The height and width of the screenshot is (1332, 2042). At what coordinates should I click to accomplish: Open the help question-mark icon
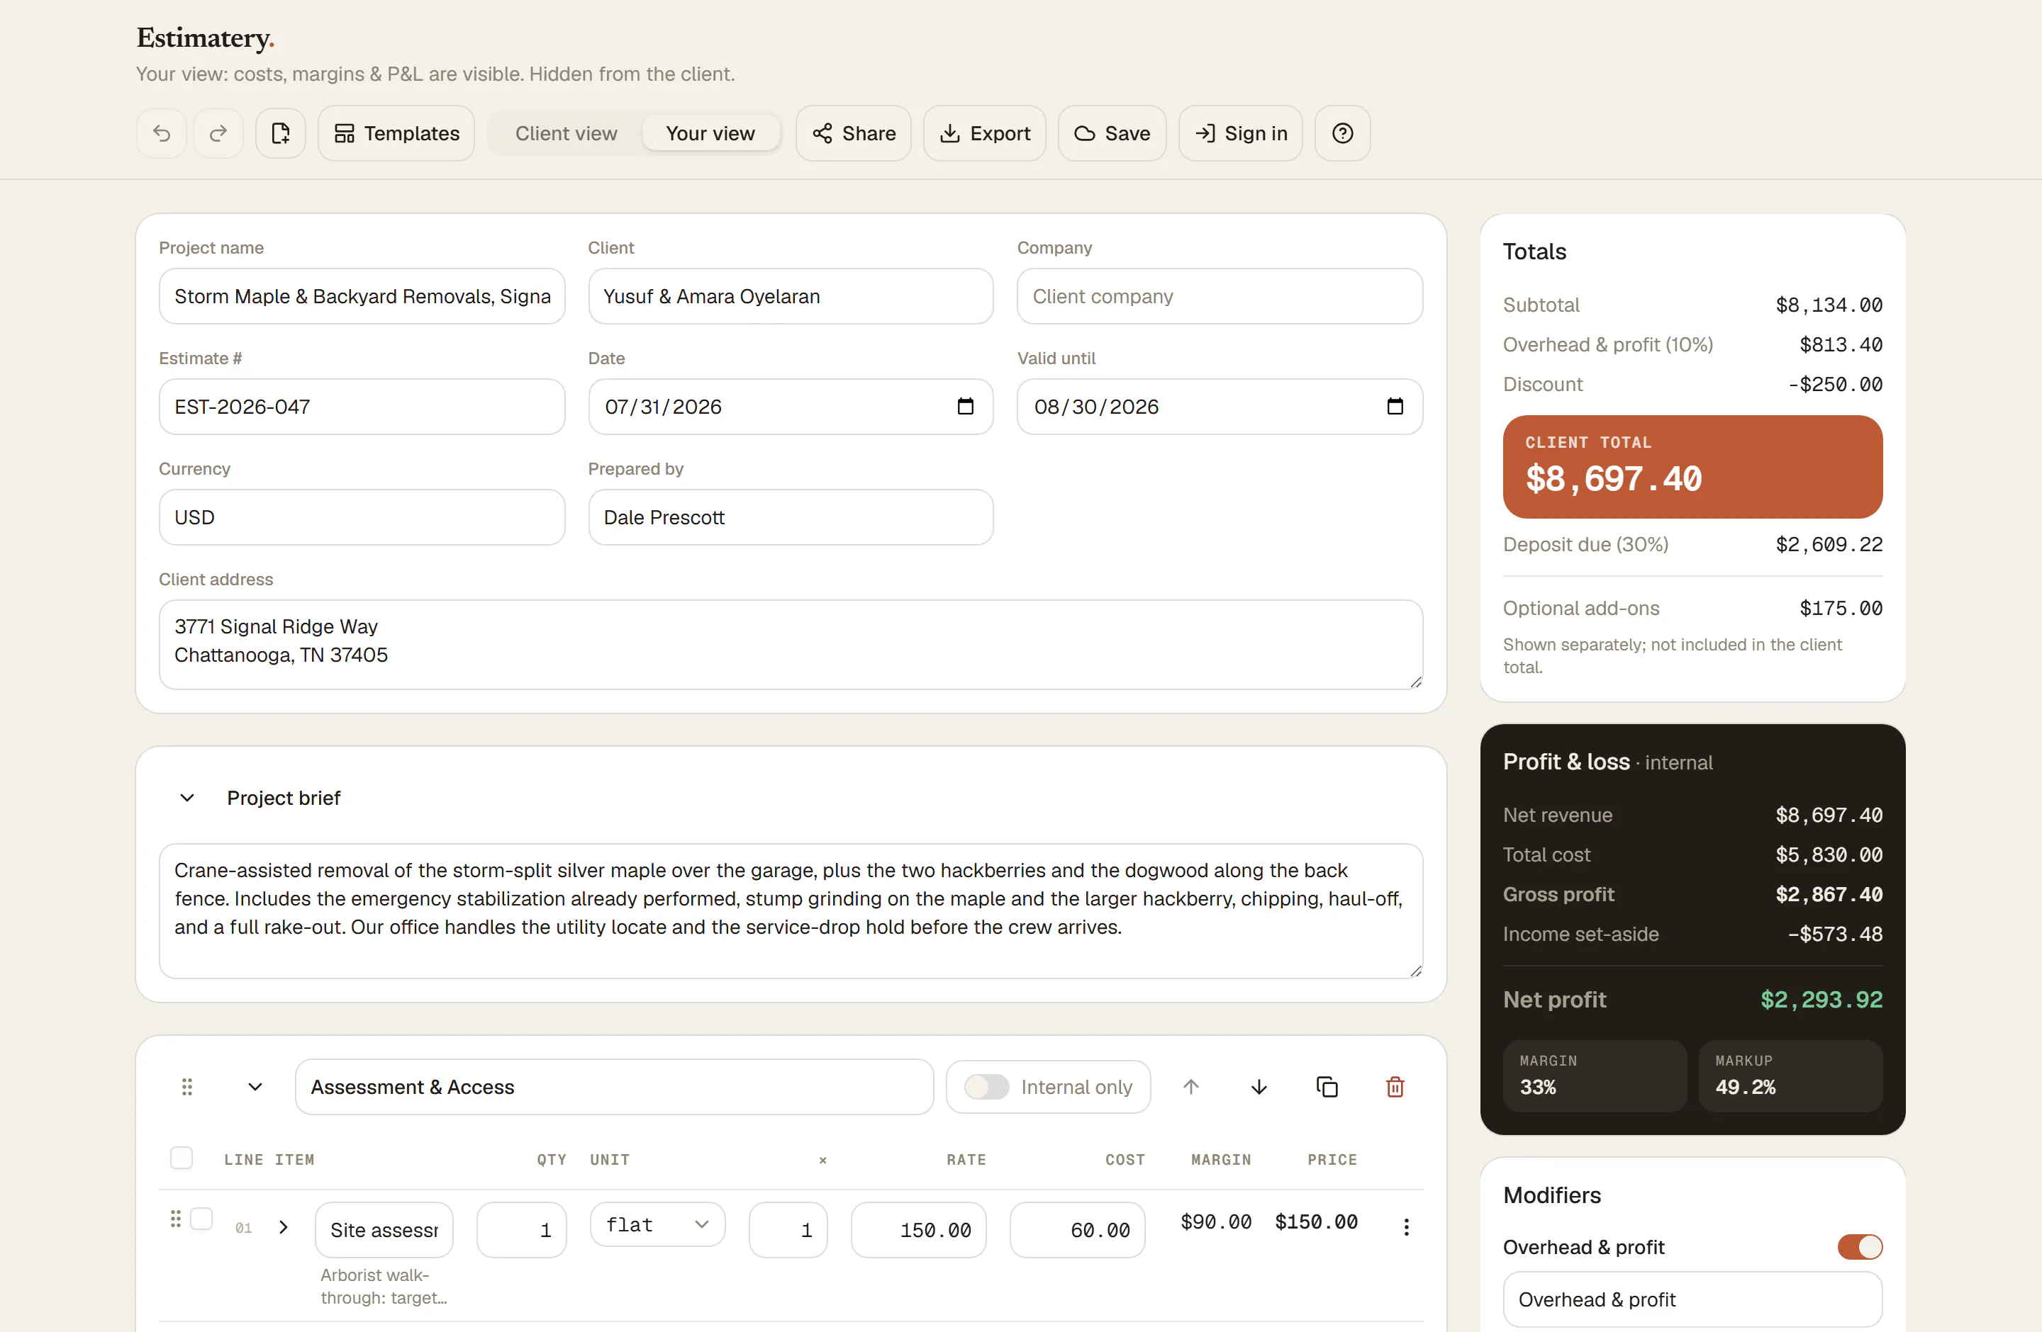pyautogui.click(x=1342, y=134)
